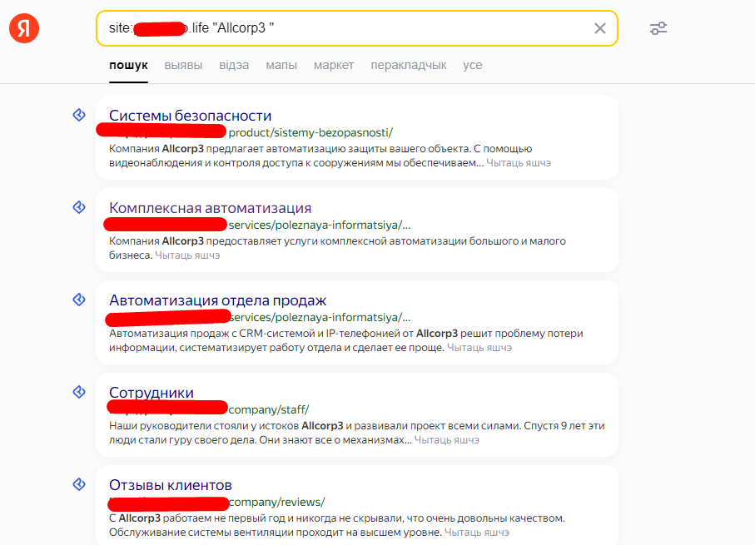Click the icon beside Комплексная автоматизация result
Screen dimensions: 755x545
click(x=79, y=207)
